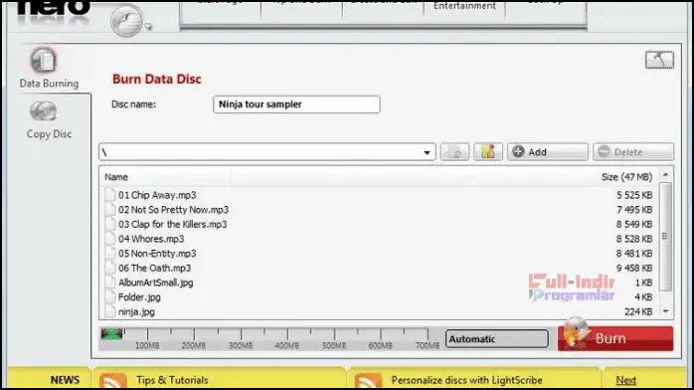Click the scroll up arrow of file list
694x390 pixels.
click(x=666, y=175)
